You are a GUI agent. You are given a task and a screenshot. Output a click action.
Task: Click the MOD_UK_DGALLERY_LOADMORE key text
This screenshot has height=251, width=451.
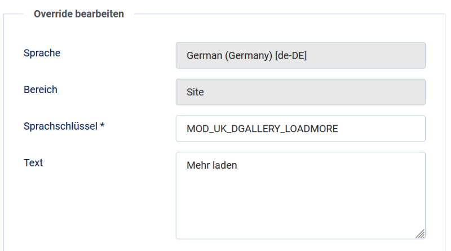(x=262, y=129)
